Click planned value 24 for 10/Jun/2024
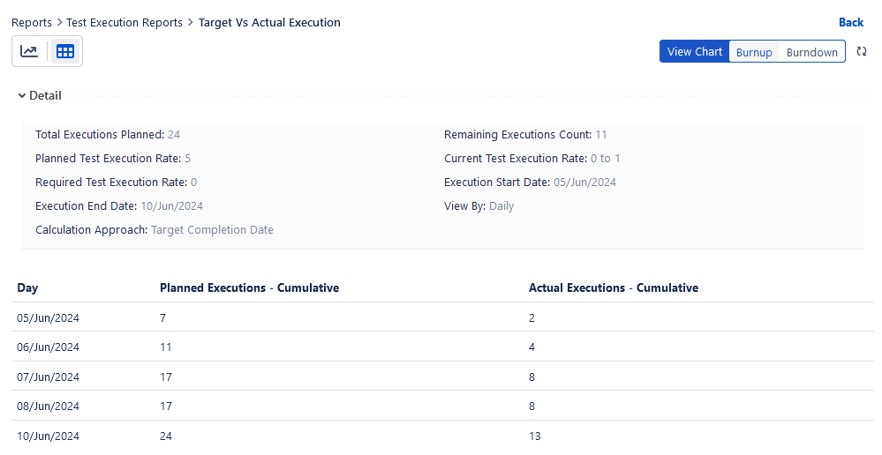The image size is (882, 455). [166, 436]
